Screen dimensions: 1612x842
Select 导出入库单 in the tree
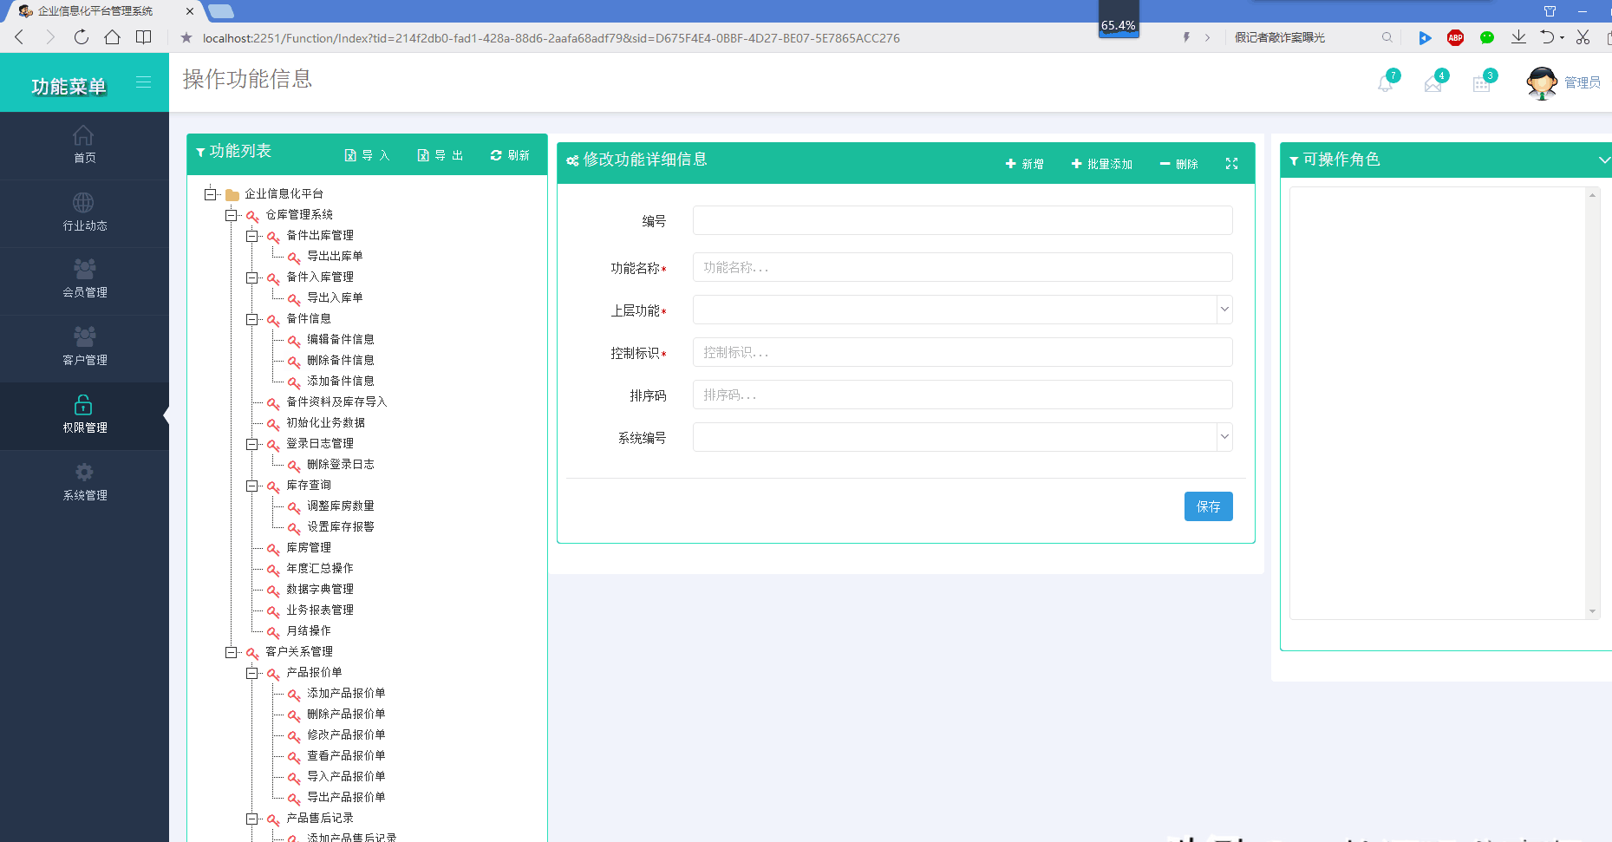335,297
